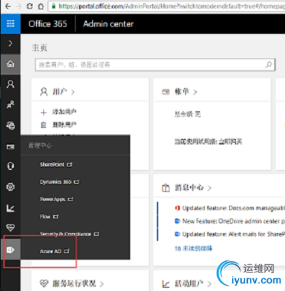Open Groups icon in sidebar

(11, 105)
